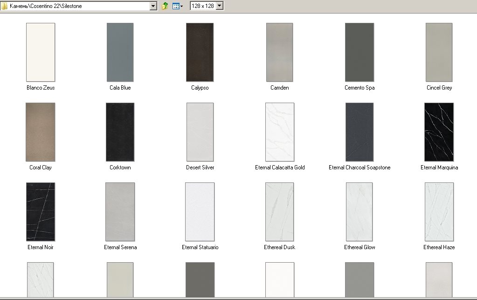Click the 'Eternal Charcoal Soapstone' label

(359, 167)
